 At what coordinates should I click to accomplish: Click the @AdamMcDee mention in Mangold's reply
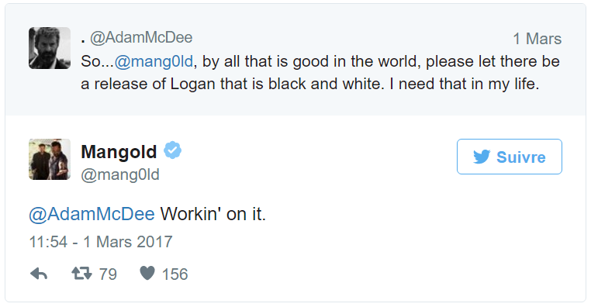click(92, 214)
